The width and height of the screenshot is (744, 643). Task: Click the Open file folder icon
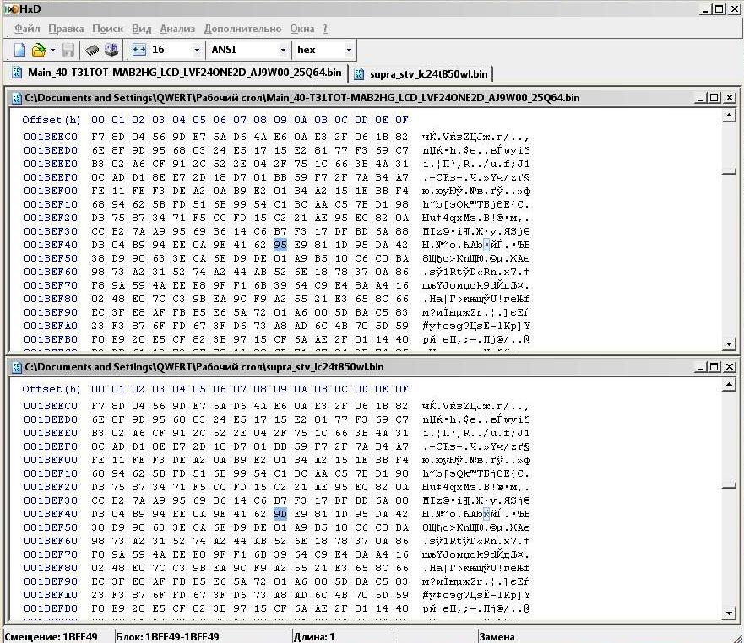point(38,51)
